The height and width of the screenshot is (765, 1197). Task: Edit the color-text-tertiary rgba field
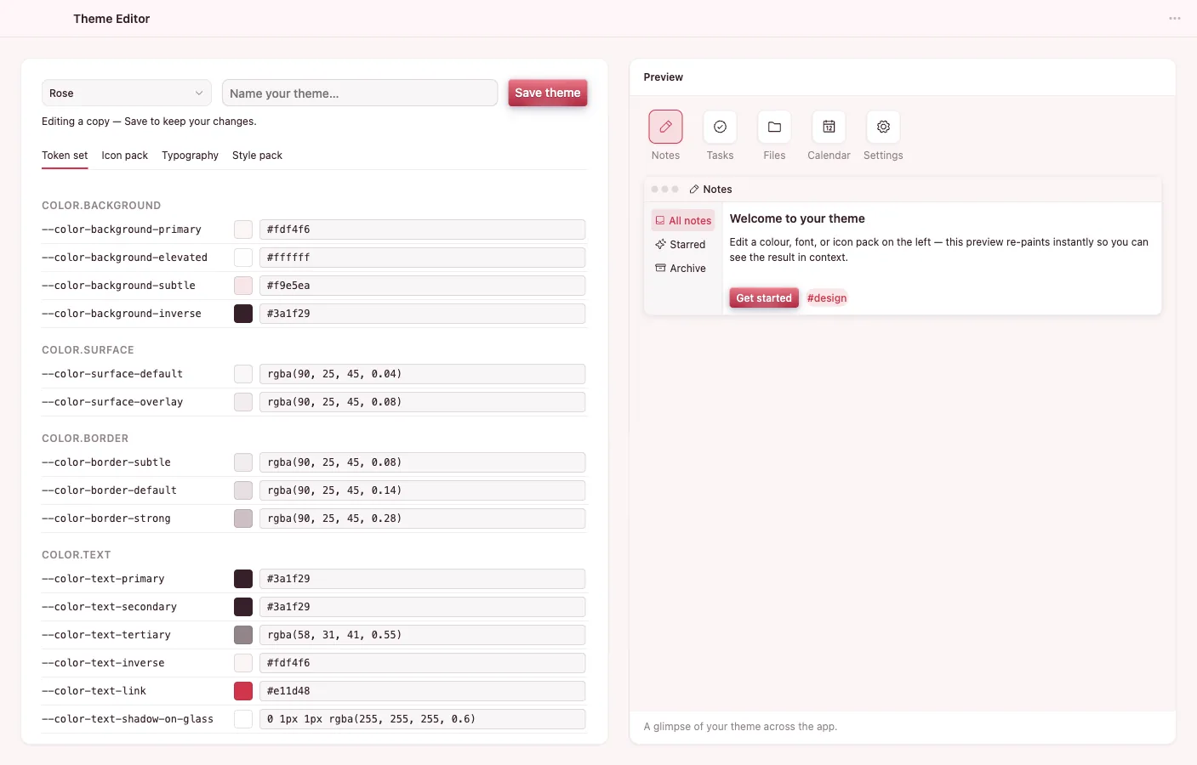[422, 635]
